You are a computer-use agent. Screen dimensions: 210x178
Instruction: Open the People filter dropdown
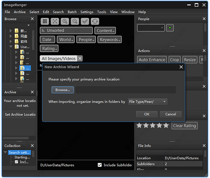pyautogui.click(x=86, y=39)
